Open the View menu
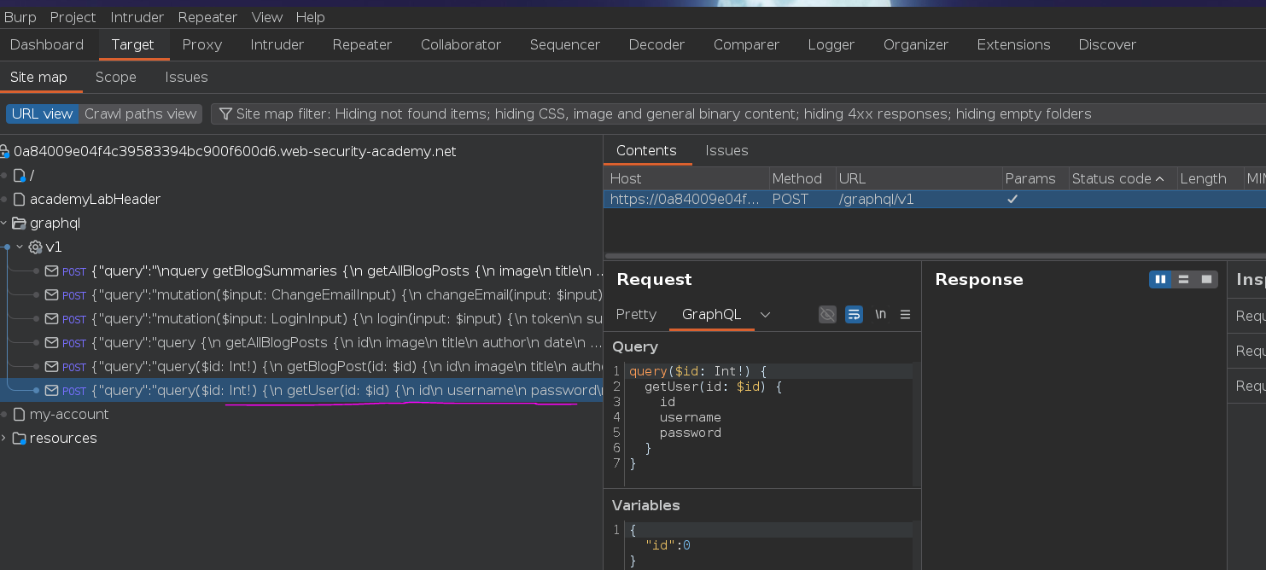Screen dimensions: 1266x570 (267, 17)
